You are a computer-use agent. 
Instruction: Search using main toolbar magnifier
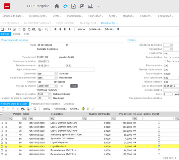click(x=46, y=29)
